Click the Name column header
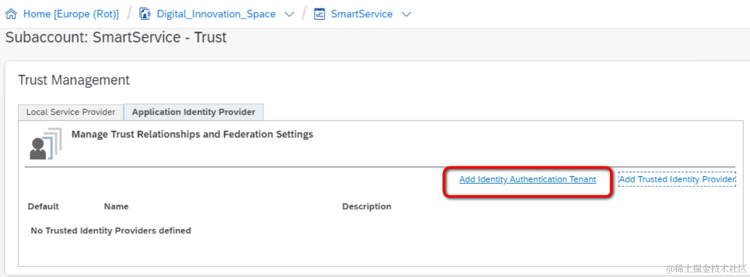Image resolution: width=750 pixels, height=277 pixels. tap(116, 206)
